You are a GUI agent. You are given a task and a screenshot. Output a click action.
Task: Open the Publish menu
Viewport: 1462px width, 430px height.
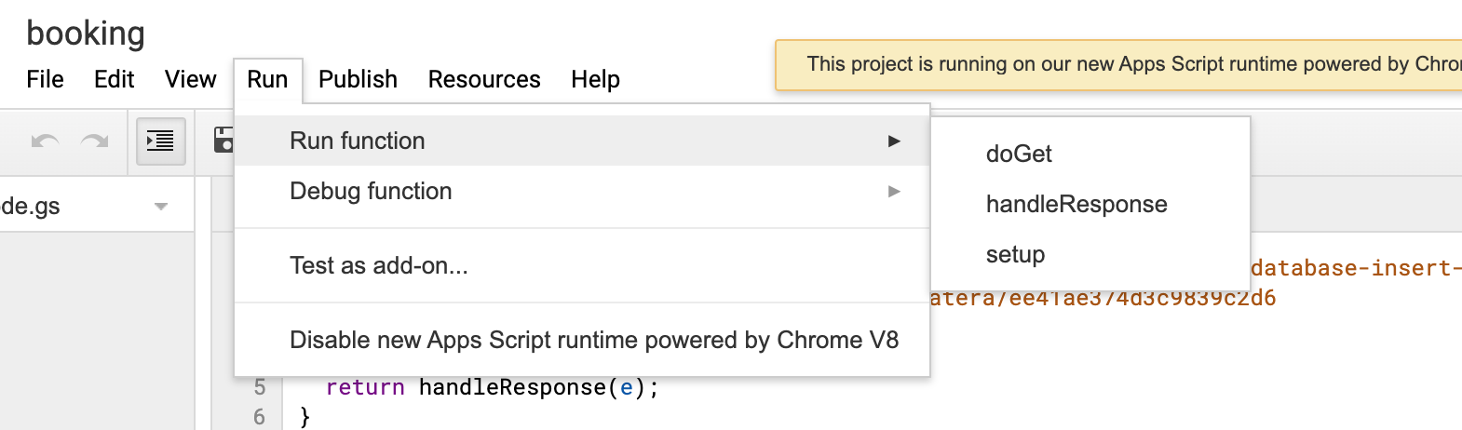358,79
